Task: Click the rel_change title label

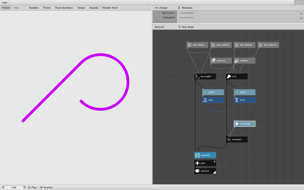Action: coord(161,8)
